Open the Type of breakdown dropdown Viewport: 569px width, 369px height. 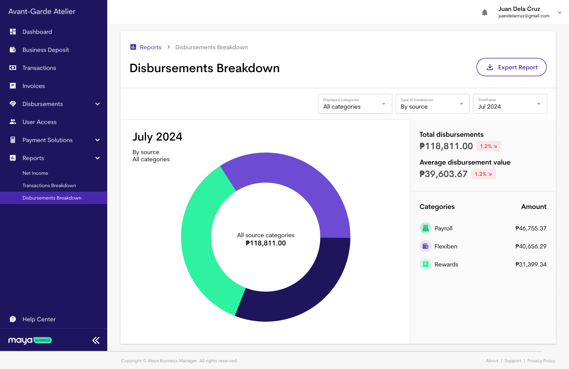(x=432, y=104)
